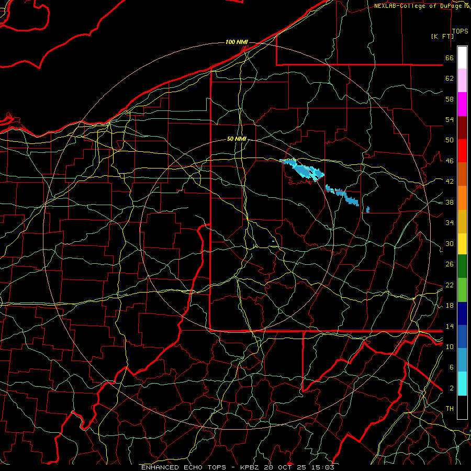Screen dimensions: 471x471
Task: Click the dark green 26 kft legend swatch
Action: coord(462,266)
